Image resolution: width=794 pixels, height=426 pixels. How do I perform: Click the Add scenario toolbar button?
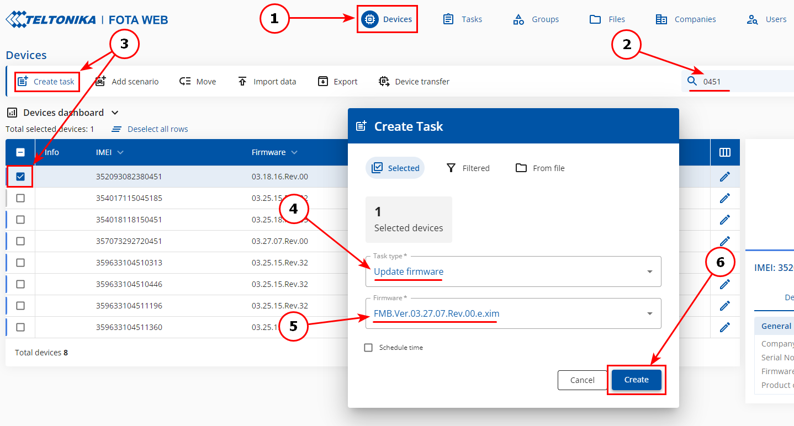tap(126, 82)
